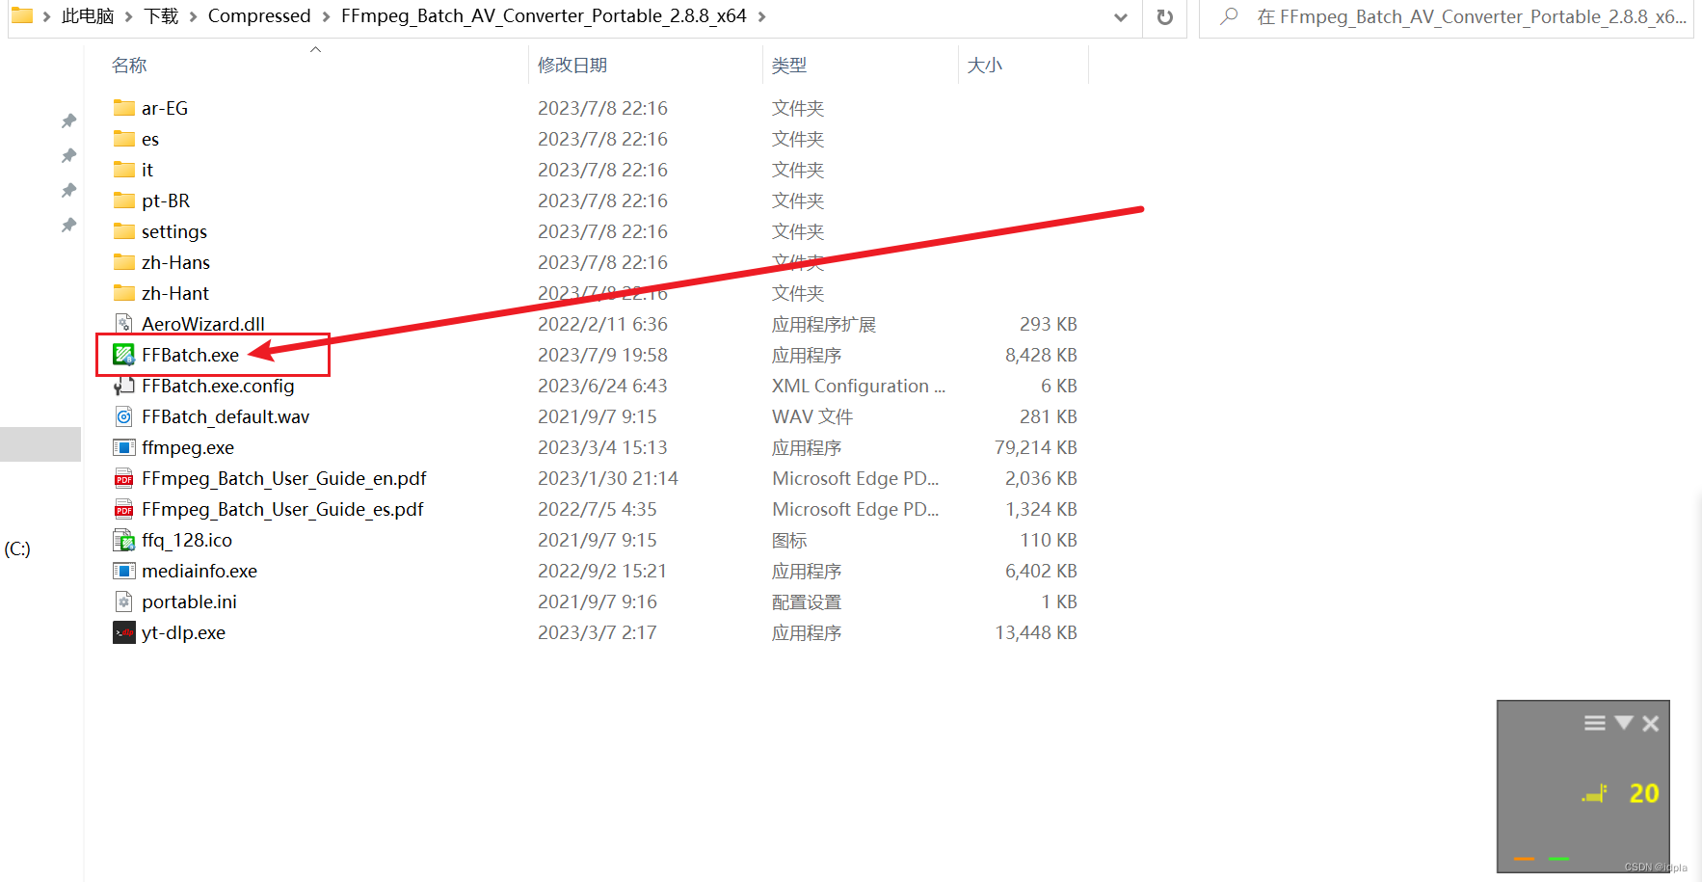
Task: Select the (C:) drive in navigation pane
Action: [x=17, y=548]
